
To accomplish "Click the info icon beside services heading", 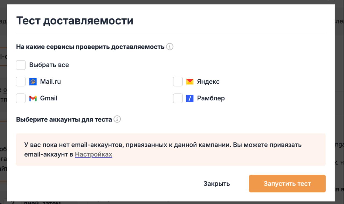I will coord(170,47).
